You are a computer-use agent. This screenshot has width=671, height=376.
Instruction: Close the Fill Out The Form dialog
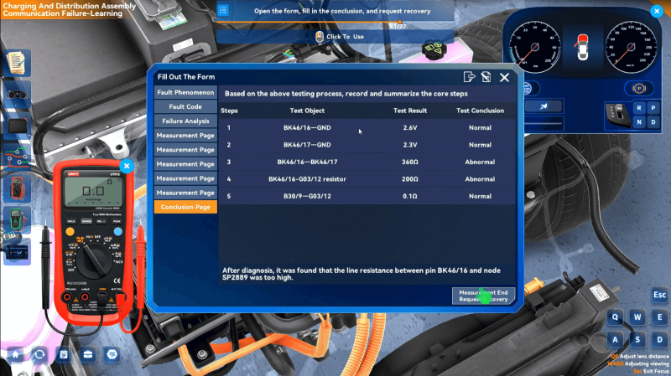[x=505, y=77]
